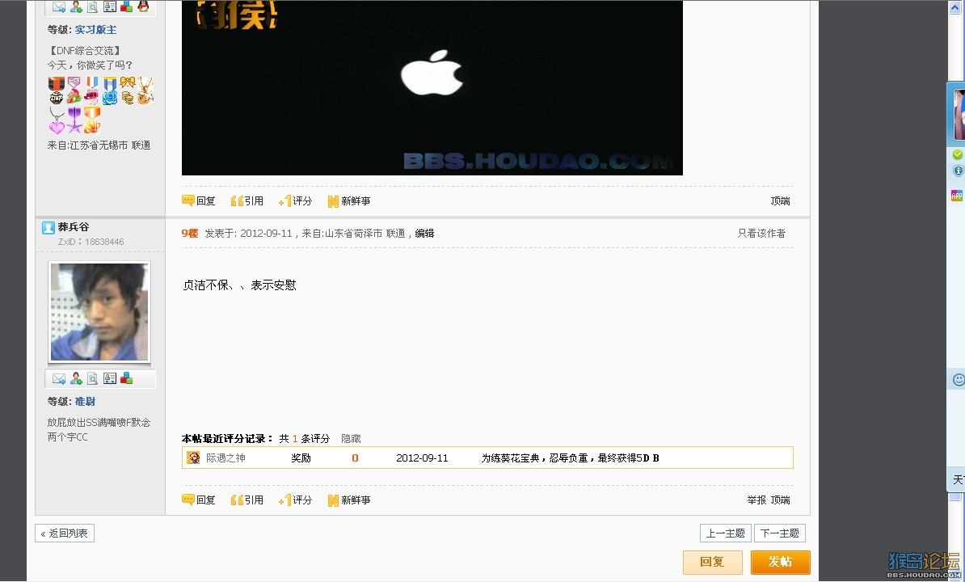The height and width of the screenshot is (582, 965).
Task: Click search posts icon in top user toolbar
Action: pos(92,6)
